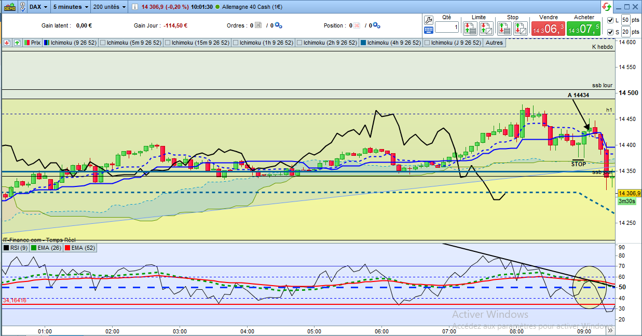Toggle the Ichimoku (4h 9 26 52) checkbox

point(363,43)
